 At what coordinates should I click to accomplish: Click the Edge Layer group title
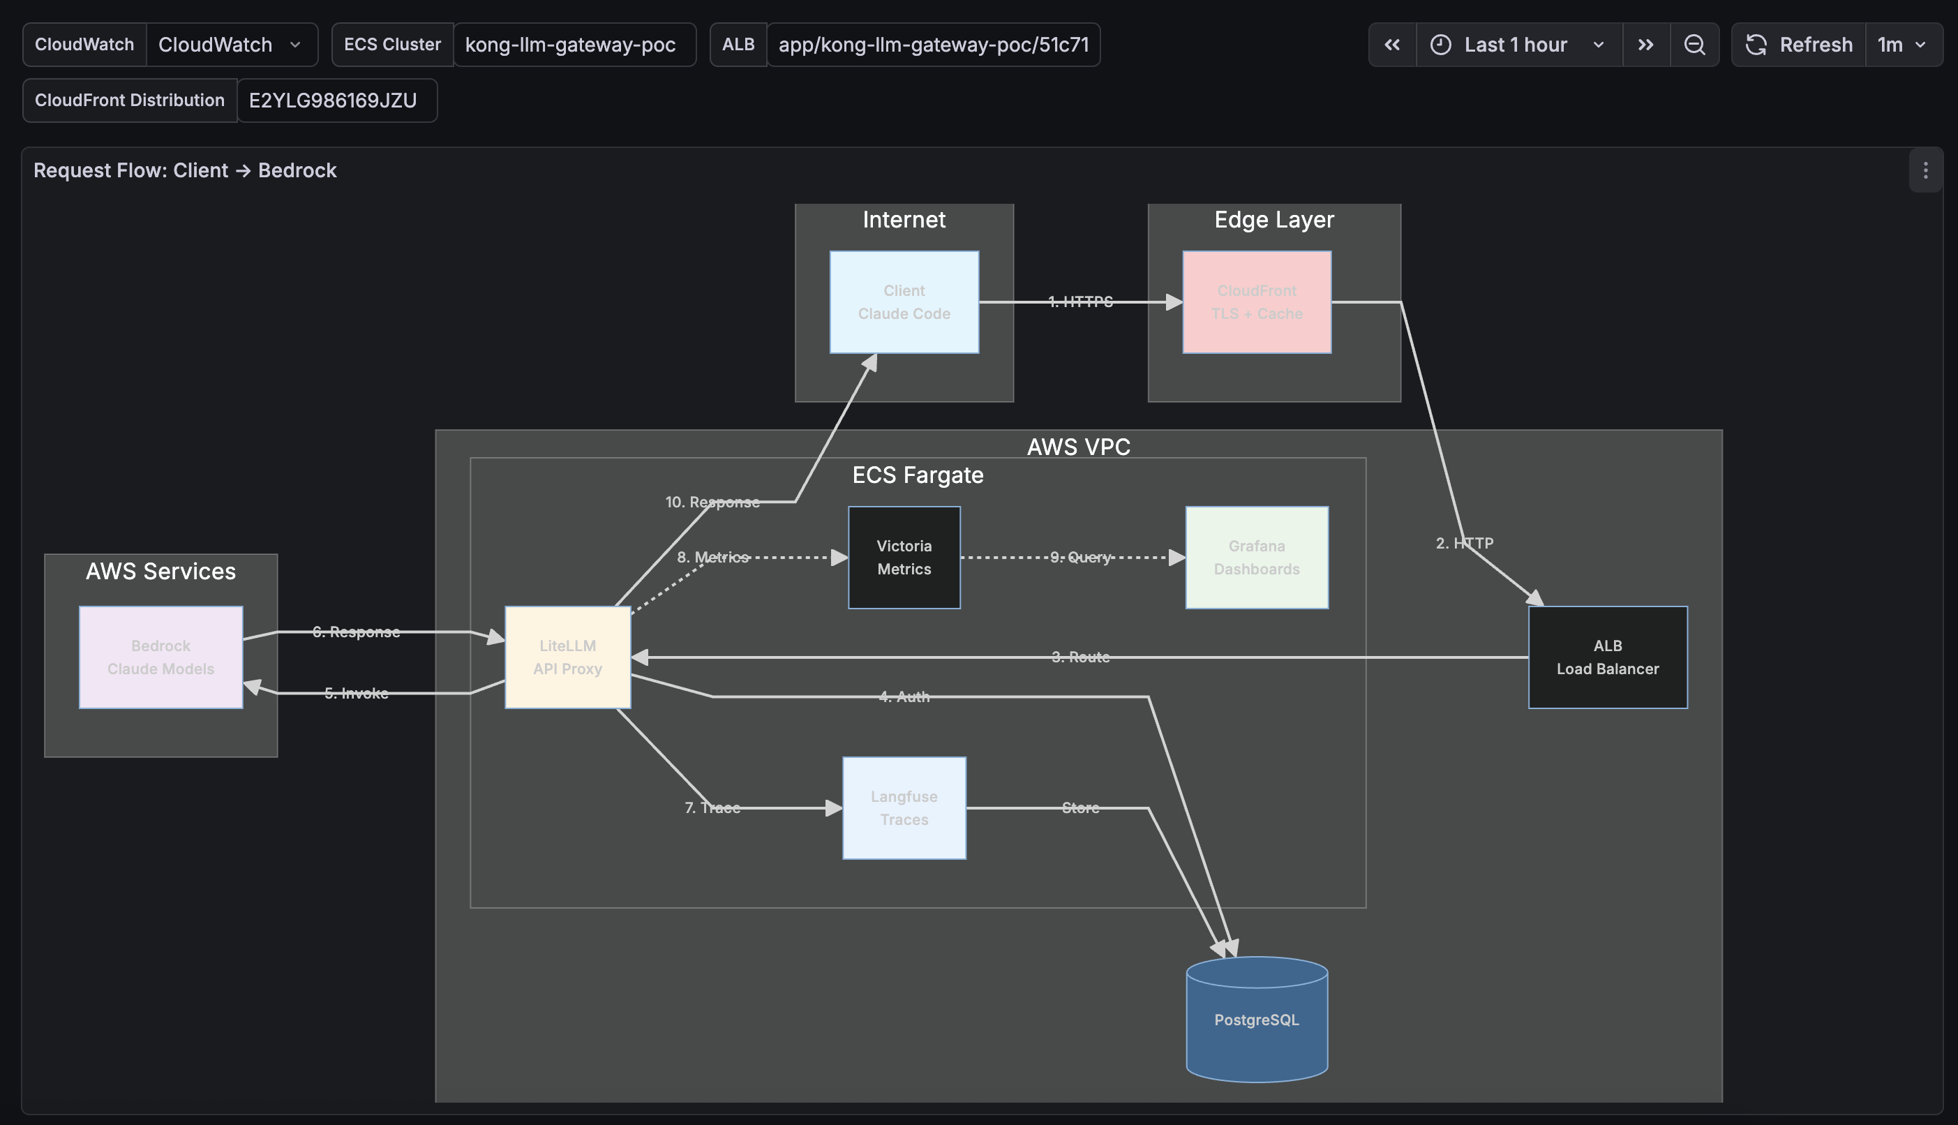tap(1273, 219)
